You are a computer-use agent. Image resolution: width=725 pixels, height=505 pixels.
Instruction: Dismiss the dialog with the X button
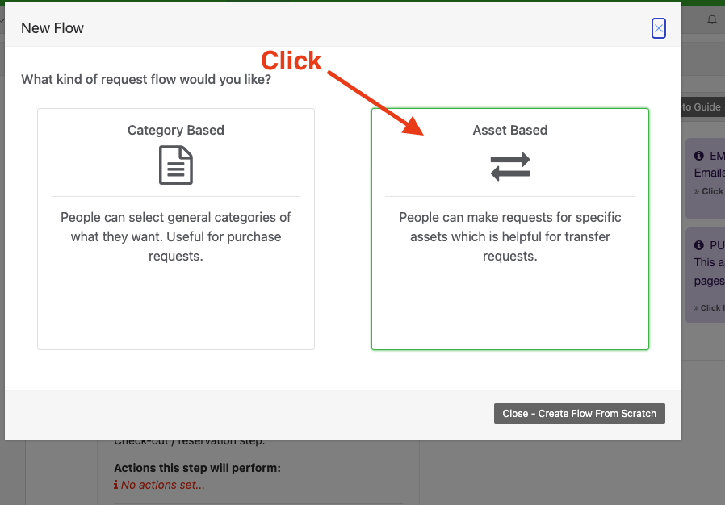659,28
